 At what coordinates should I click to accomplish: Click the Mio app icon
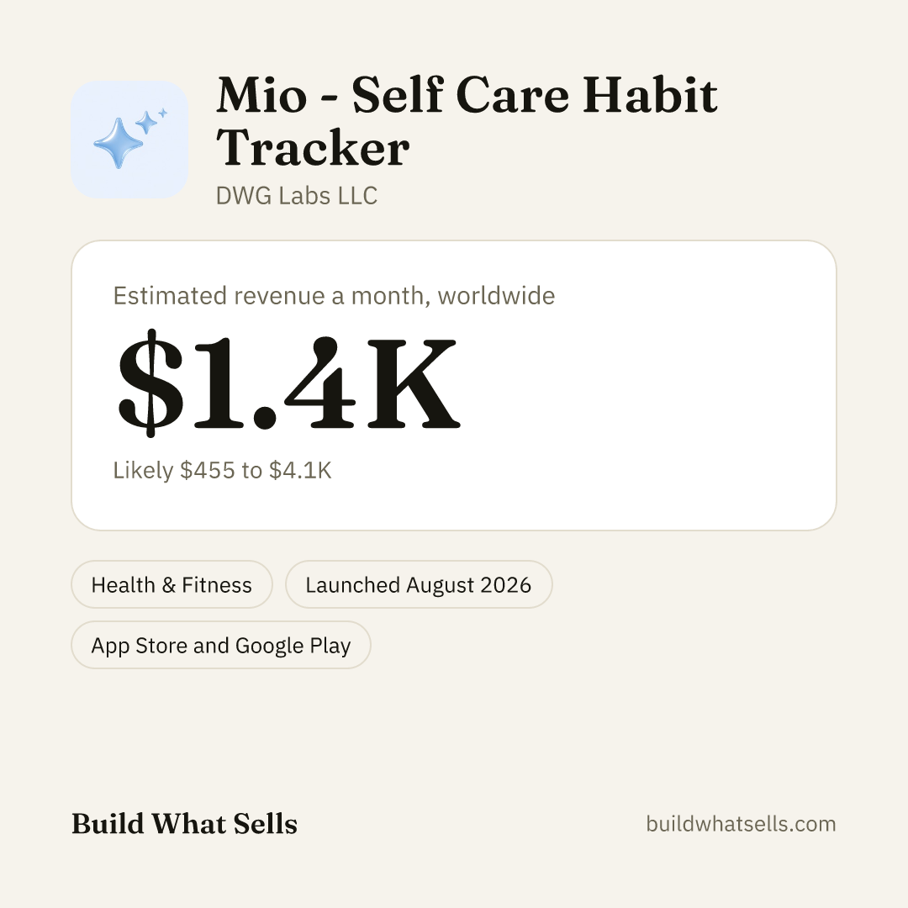[x=129, y=140]
